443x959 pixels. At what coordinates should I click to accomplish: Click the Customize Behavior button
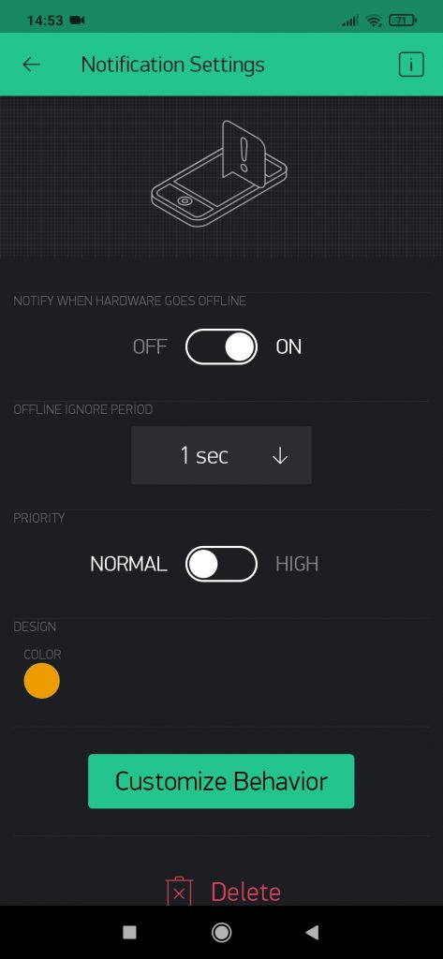coord(221,781)
